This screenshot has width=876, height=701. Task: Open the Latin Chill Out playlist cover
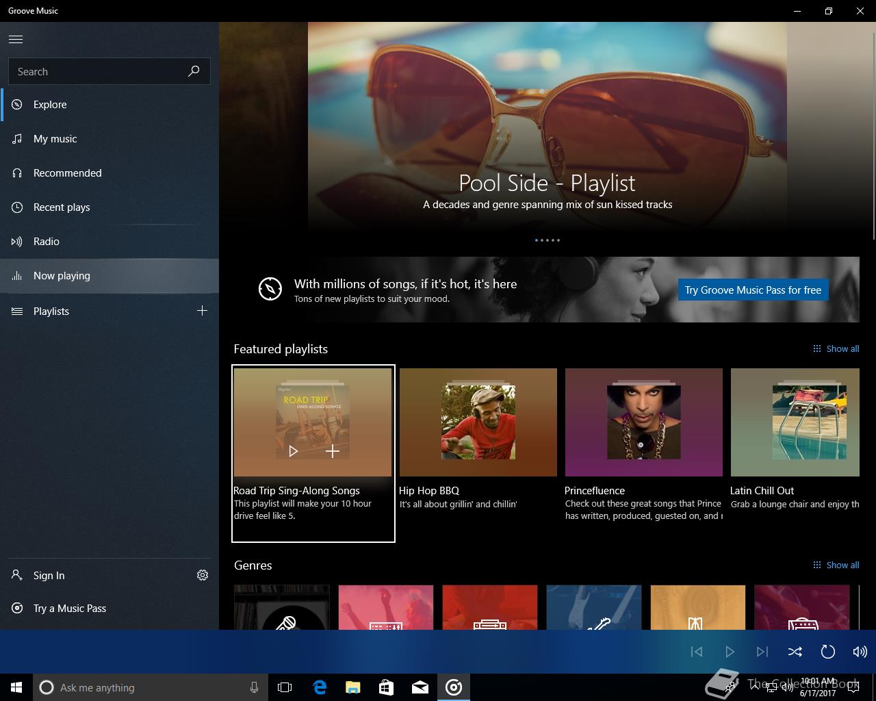[x=795, y=422]
